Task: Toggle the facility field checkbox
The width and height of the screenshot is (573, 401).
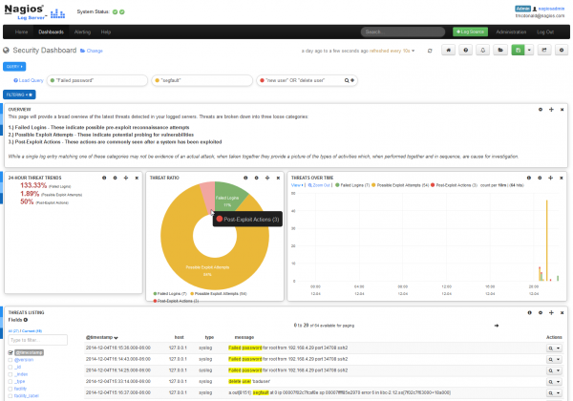Action: coord(11,390)
